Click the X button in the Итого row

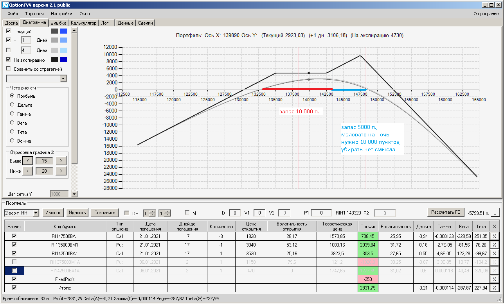coord(495,288)
